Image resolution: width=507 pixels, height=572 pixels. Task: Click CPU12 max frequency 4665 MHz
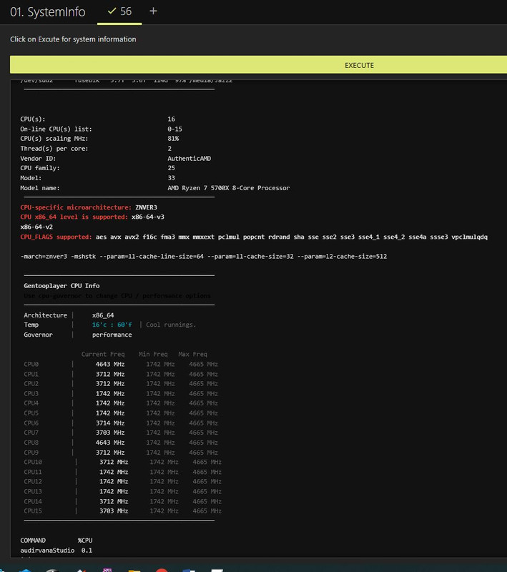(207, 481)
